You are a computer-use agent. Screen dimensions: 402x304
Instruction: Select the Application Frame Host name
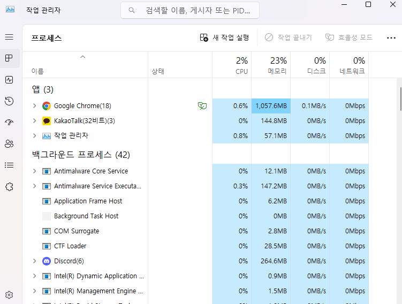tap(88, 201)
